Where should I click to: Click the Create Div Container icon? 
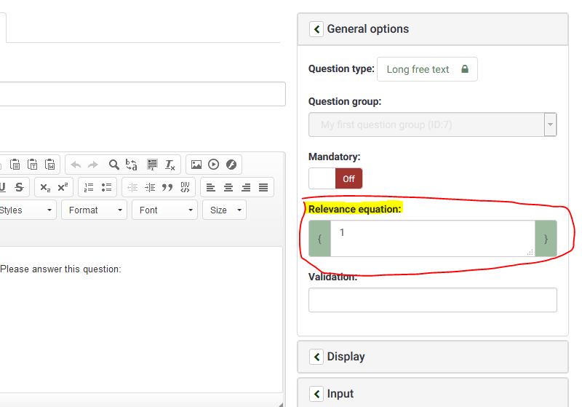pos(185,187)
